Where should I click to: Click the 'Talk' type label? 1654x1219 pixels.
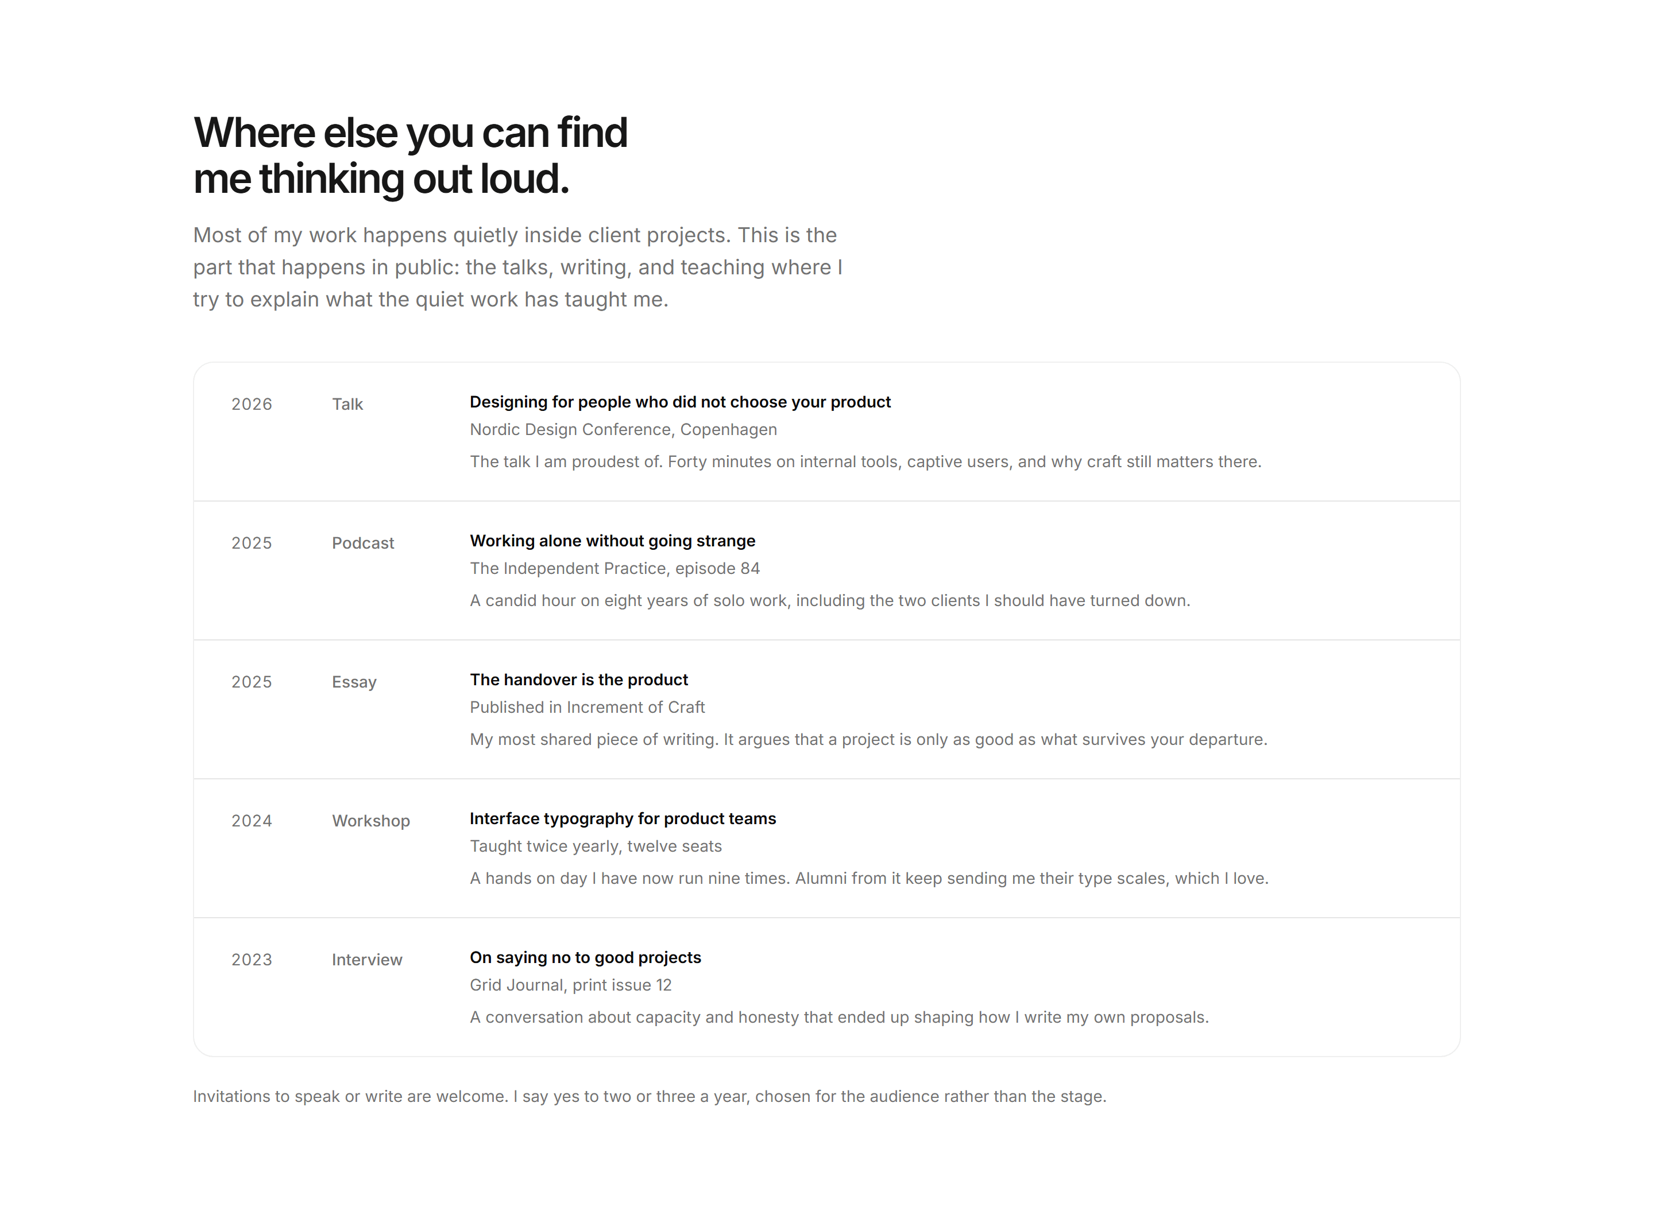coord(347,405)
